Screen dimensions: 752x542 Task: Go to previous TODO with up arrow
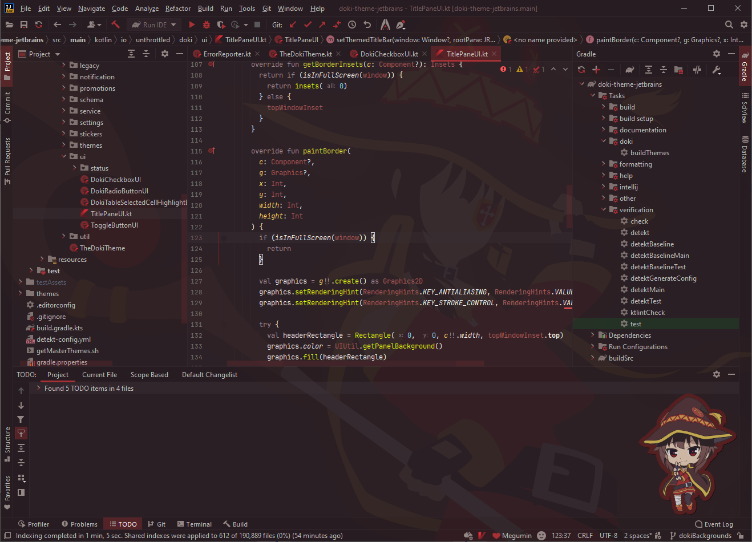(21, 391)
